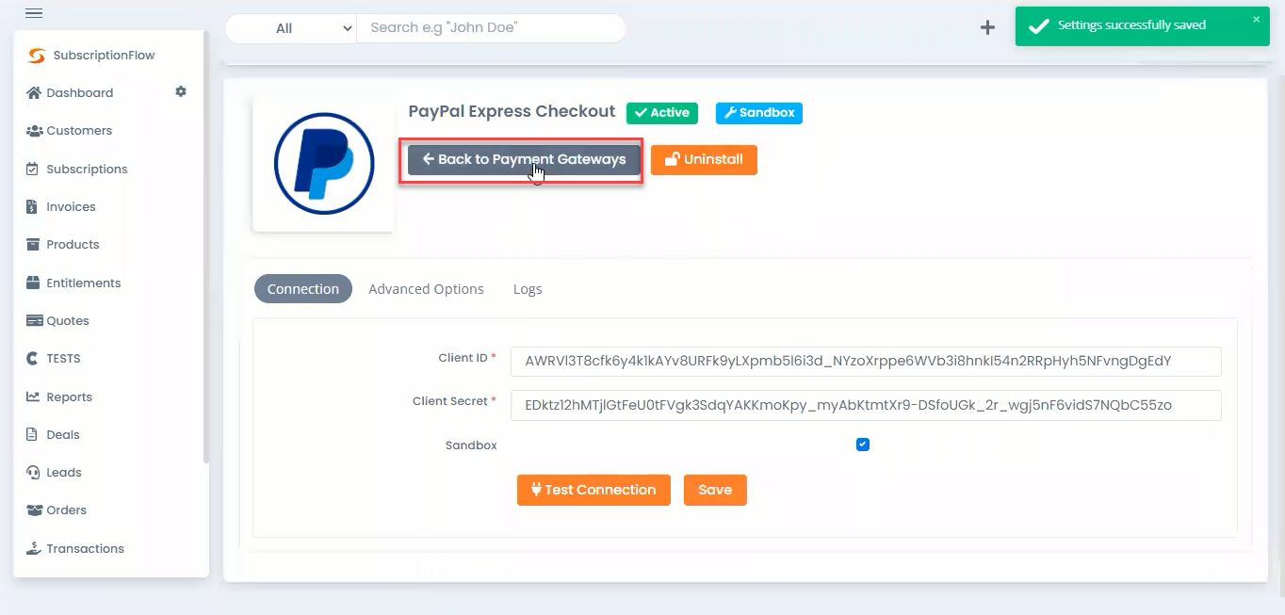View Reports from the sidebar
1285x615 pixels.
(x=70, y=397)
